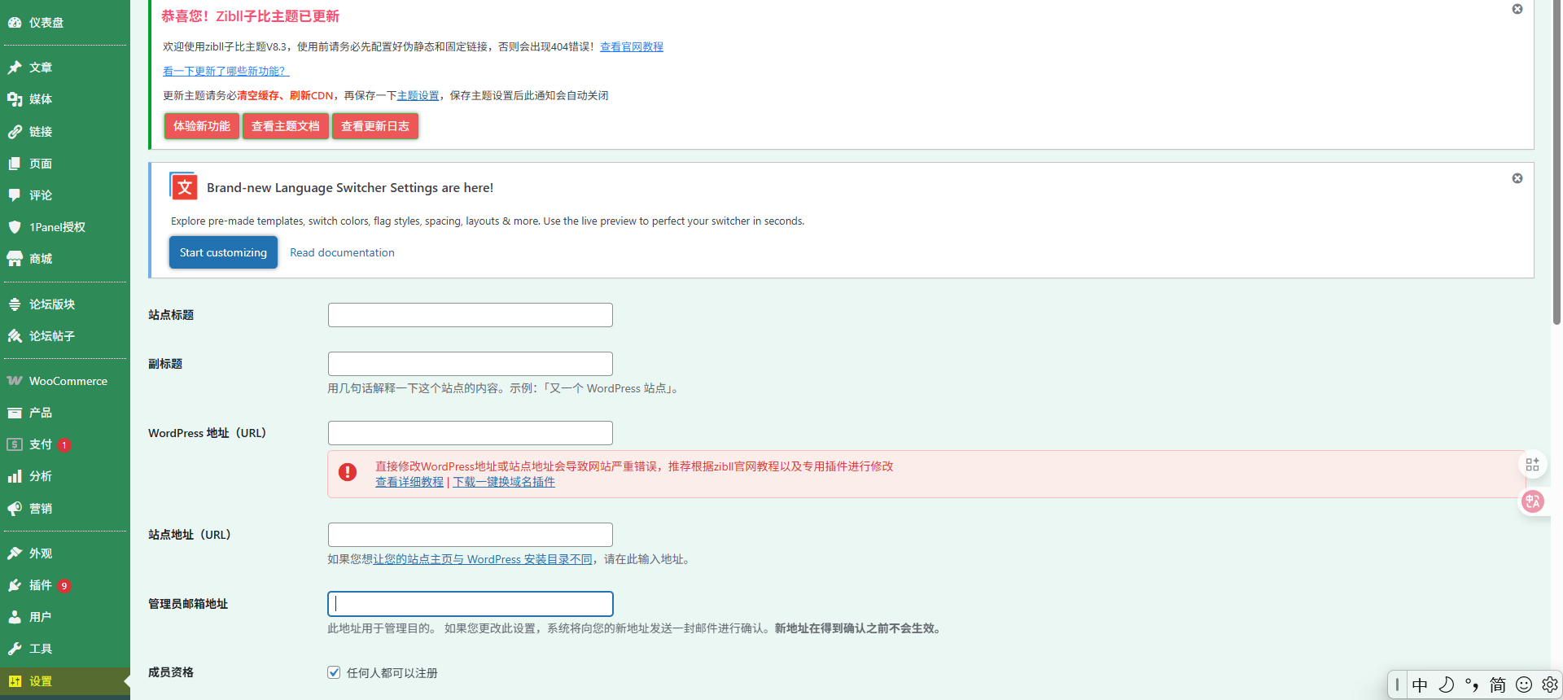Screen dimensions: 1563x700
Task: Open the 查看官网教程 link
Action: (x=632, y=47)
